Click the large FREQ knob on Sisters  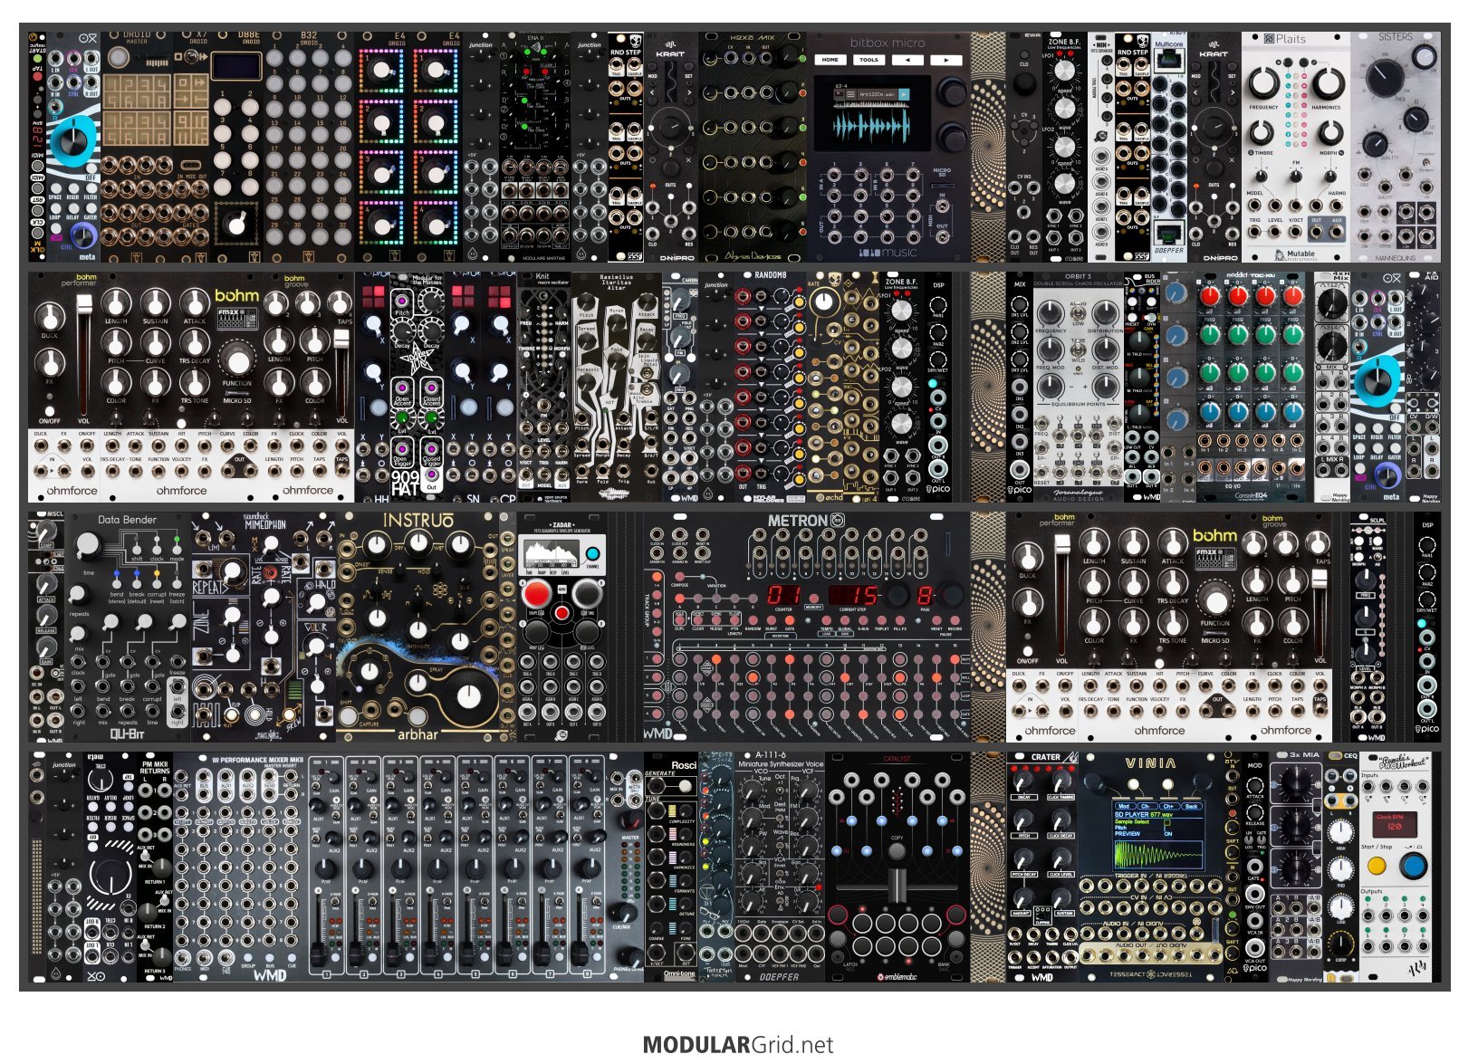[1384, 80]
